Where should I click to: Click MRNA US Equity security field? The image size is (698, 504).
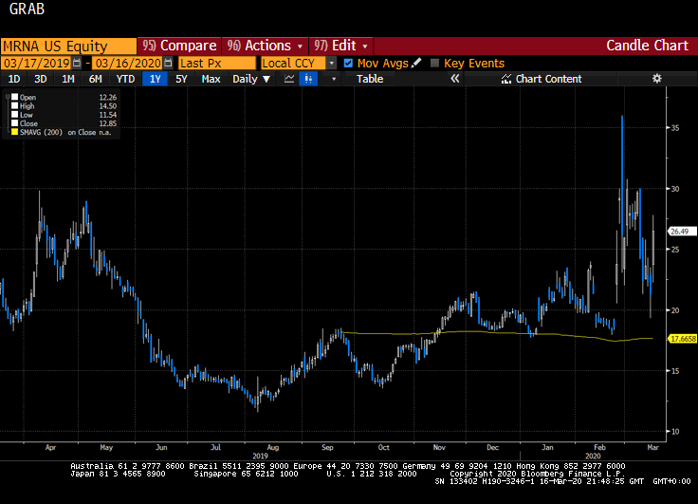coord(68,46)
